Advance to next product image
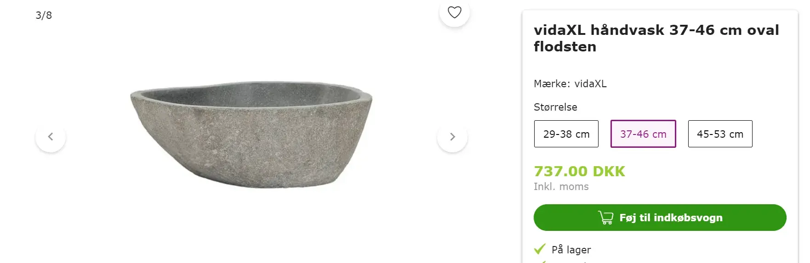The height and width of the screenshot is (263, 810). (x=452, y=137)
